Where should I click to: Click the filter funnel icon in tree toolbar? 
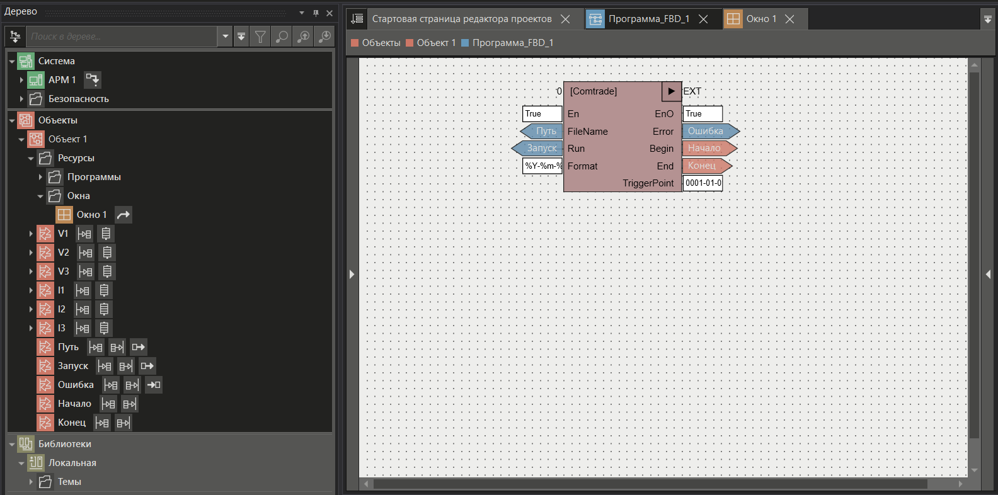pyautogui.click(x=260, y=37)
